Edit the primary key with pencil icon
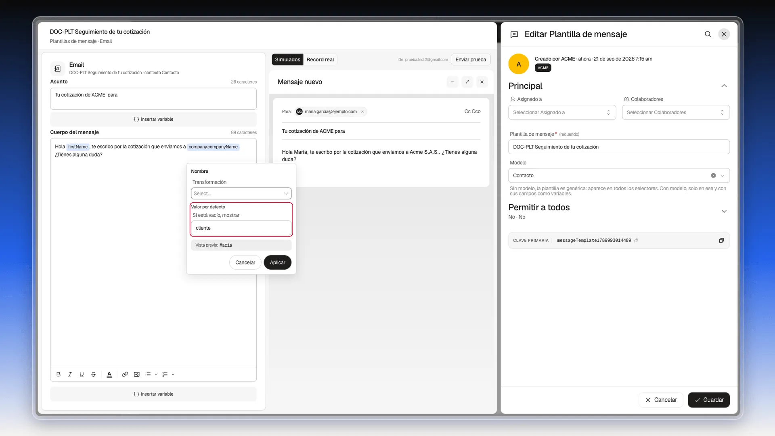This screenshot has height=436, width=775. 636,240
